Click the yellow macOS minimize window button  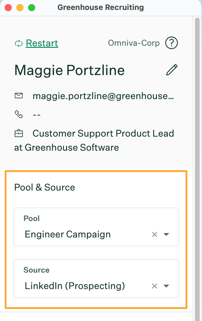tap(20, 8)
